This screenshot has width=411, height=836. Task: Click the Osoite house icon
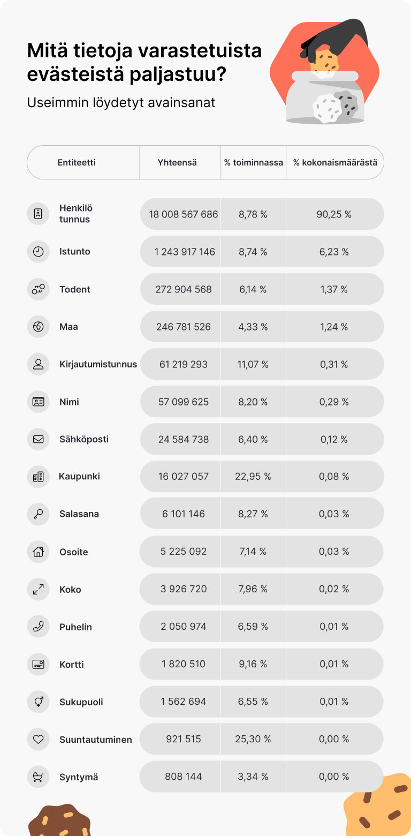[38, 552]
